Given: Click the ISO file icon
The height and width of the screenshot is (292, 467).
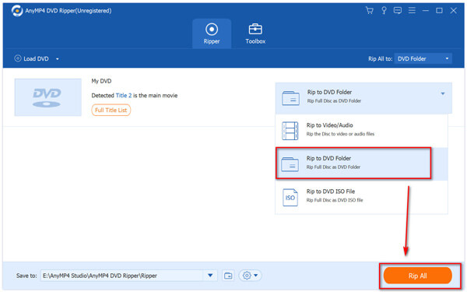Looking at the screenshot, I should pos(290,197).
